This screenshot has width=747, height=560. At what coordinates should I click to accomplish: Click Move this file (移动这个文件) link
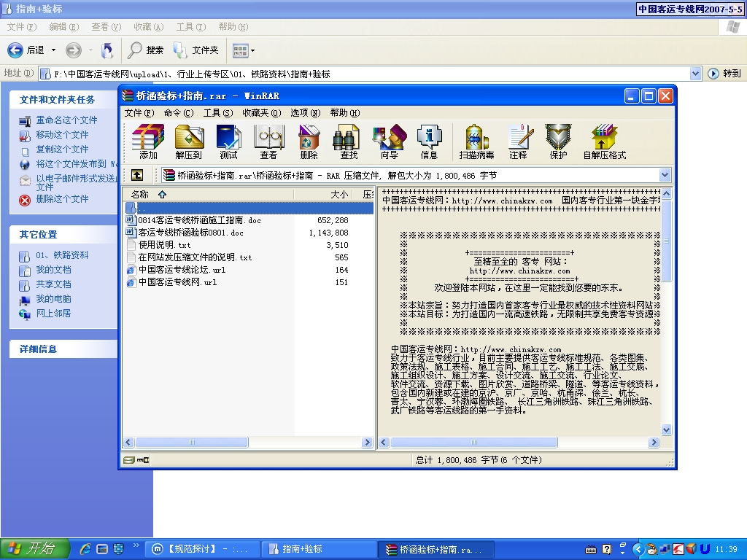point(62,135)
